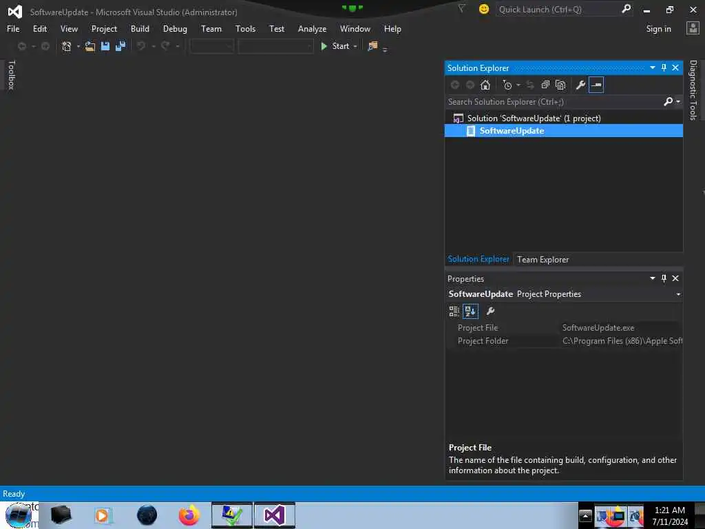The width and height of the screenshot is (705, 529).
Task: Click the Collapse All icon in Solution Explorer
Action: tap(545, 85)
